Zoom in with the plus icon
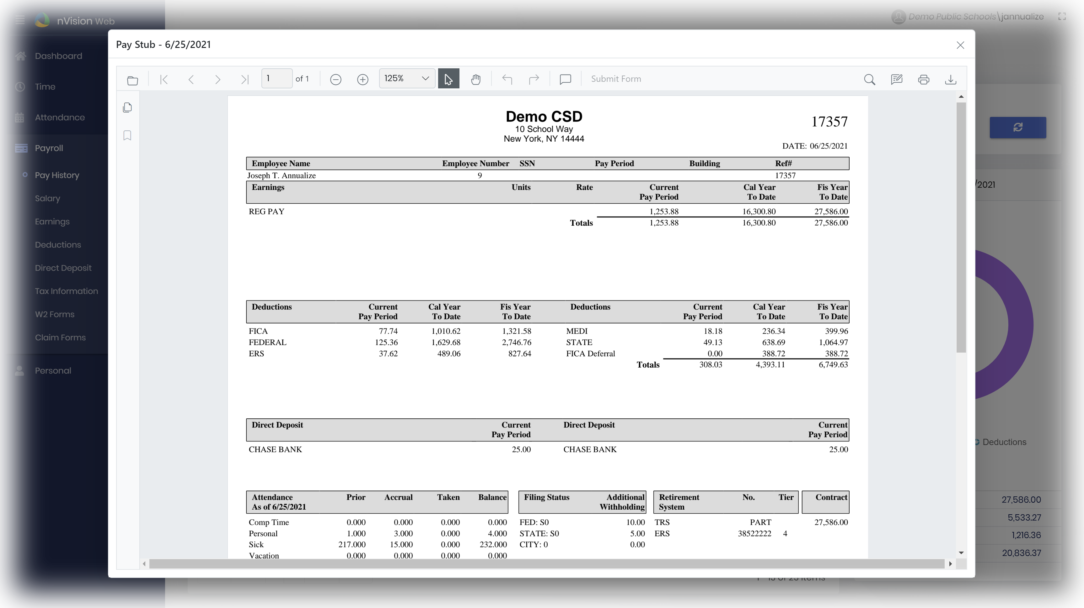The image size is (1084, 608). [362, 79]
